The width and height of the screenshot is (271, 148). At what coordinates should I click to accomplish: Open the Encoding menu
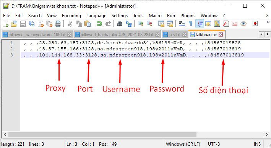coord(71,16)
